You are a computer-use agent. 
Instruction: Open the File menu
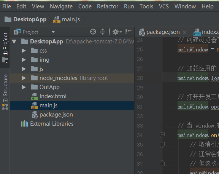6,6
